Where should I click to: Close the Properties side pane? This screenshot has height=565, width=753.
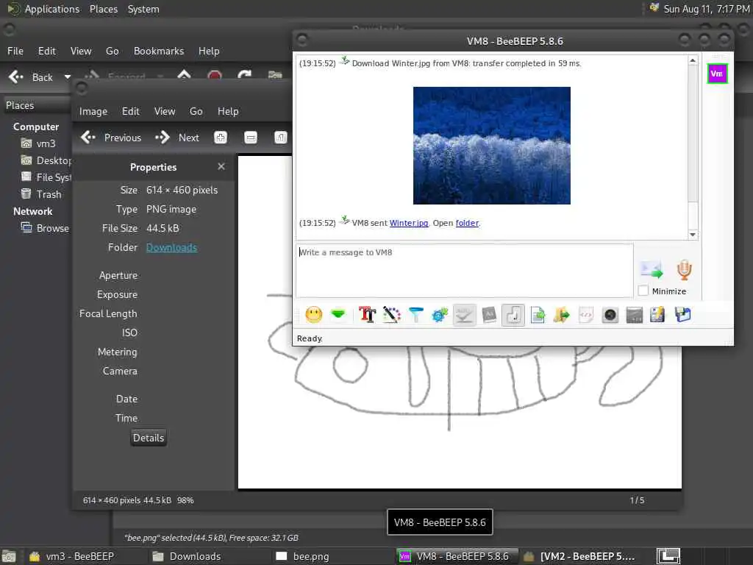221,166
